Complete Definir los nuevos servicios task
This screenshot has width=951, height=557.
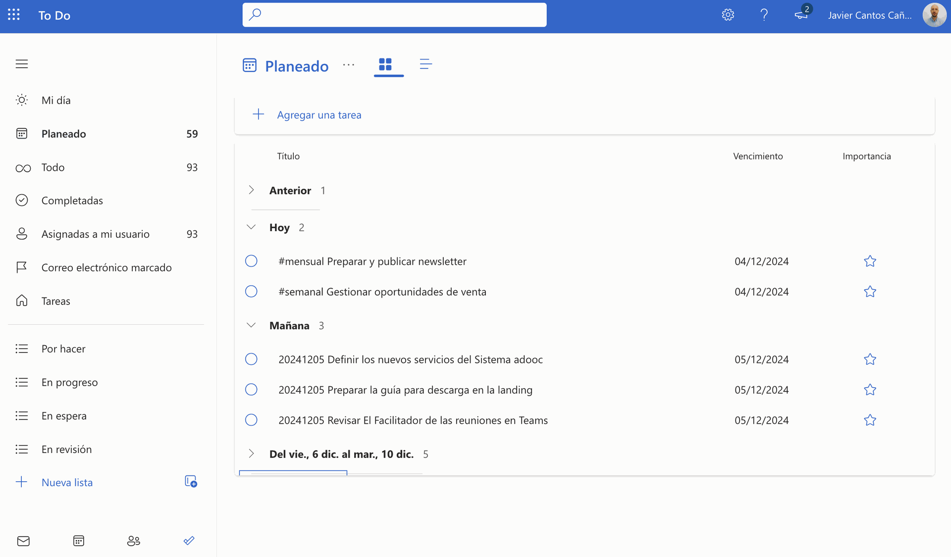point(251,359)
